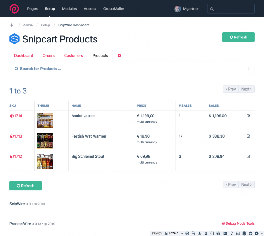Open the Setup menu
Image resolution: width=264 pixels, height=236 pixels.
click(x=50, y=9)
